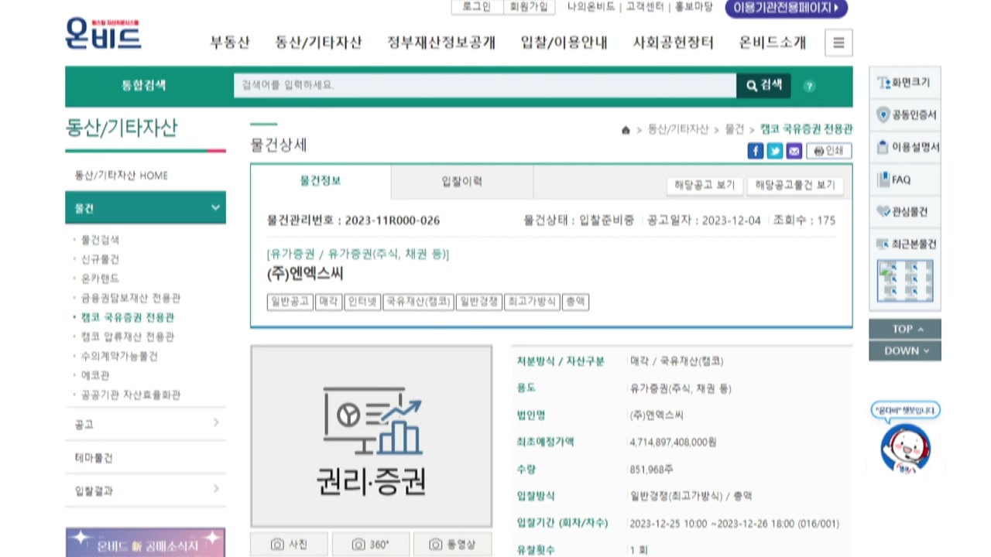Open the 동영상 video button
The height and width of the screenshot is (557, 991).
pyautogui.click(x=453, y=545)
